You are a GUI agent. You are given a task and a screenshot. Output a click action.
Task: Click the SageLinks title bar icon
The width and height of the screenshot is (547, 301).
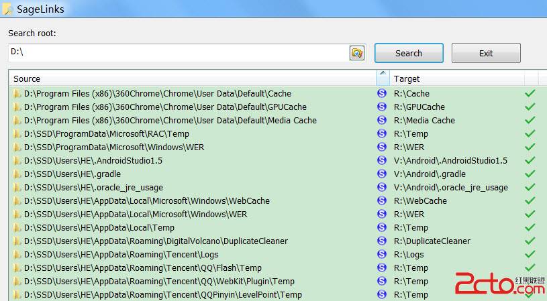[x=7, y=9]
